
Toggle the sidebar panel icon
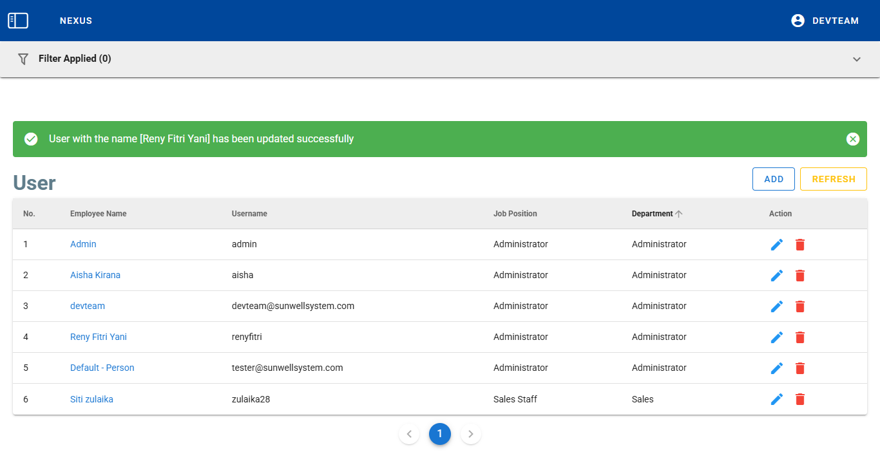coord(18,21)
